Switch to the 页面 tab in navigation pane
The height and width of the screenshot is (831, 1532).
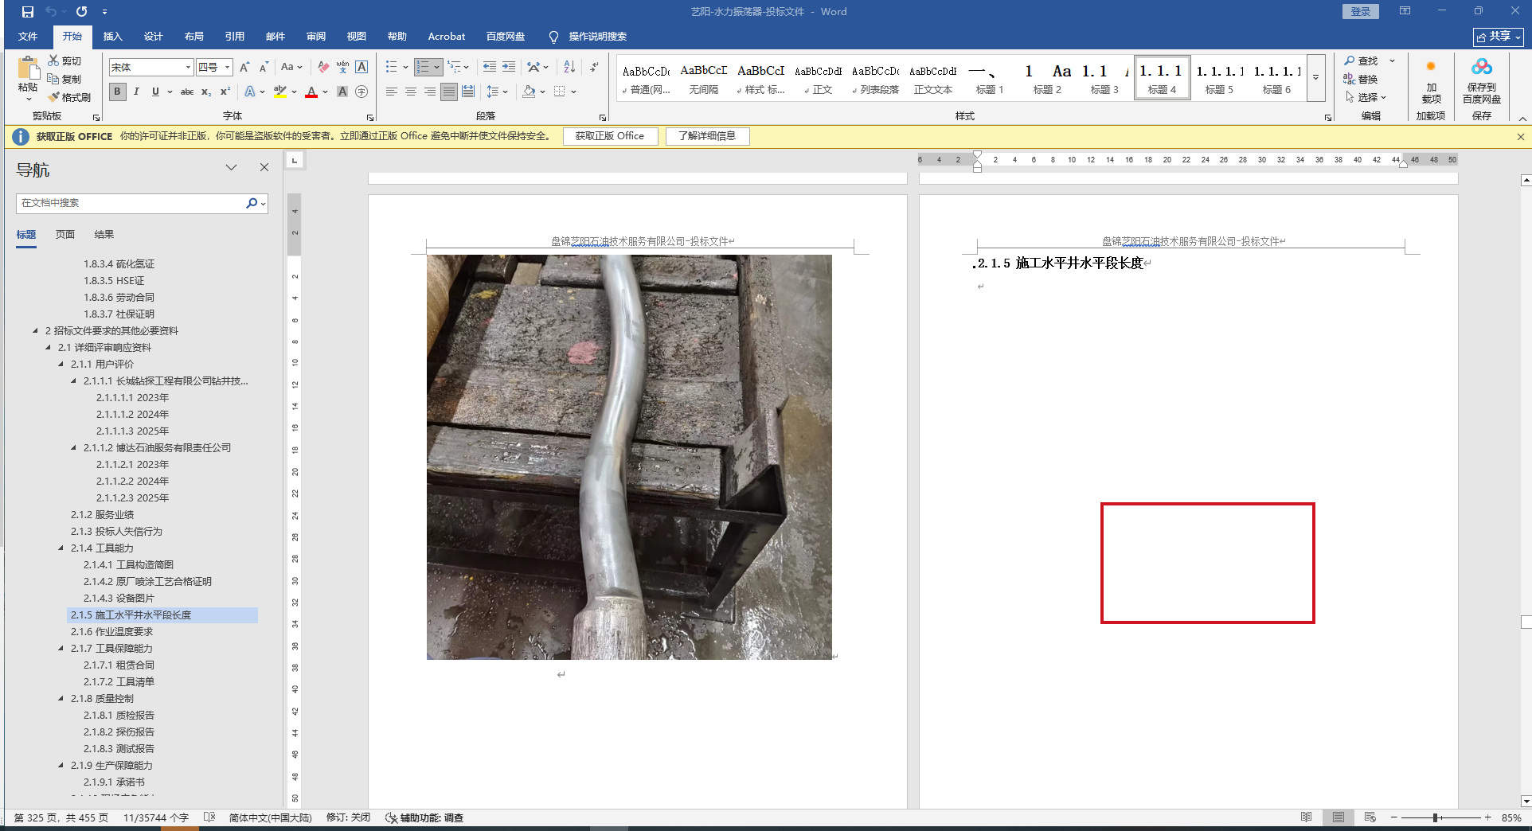pyautogui.click(x=65, y=235)
